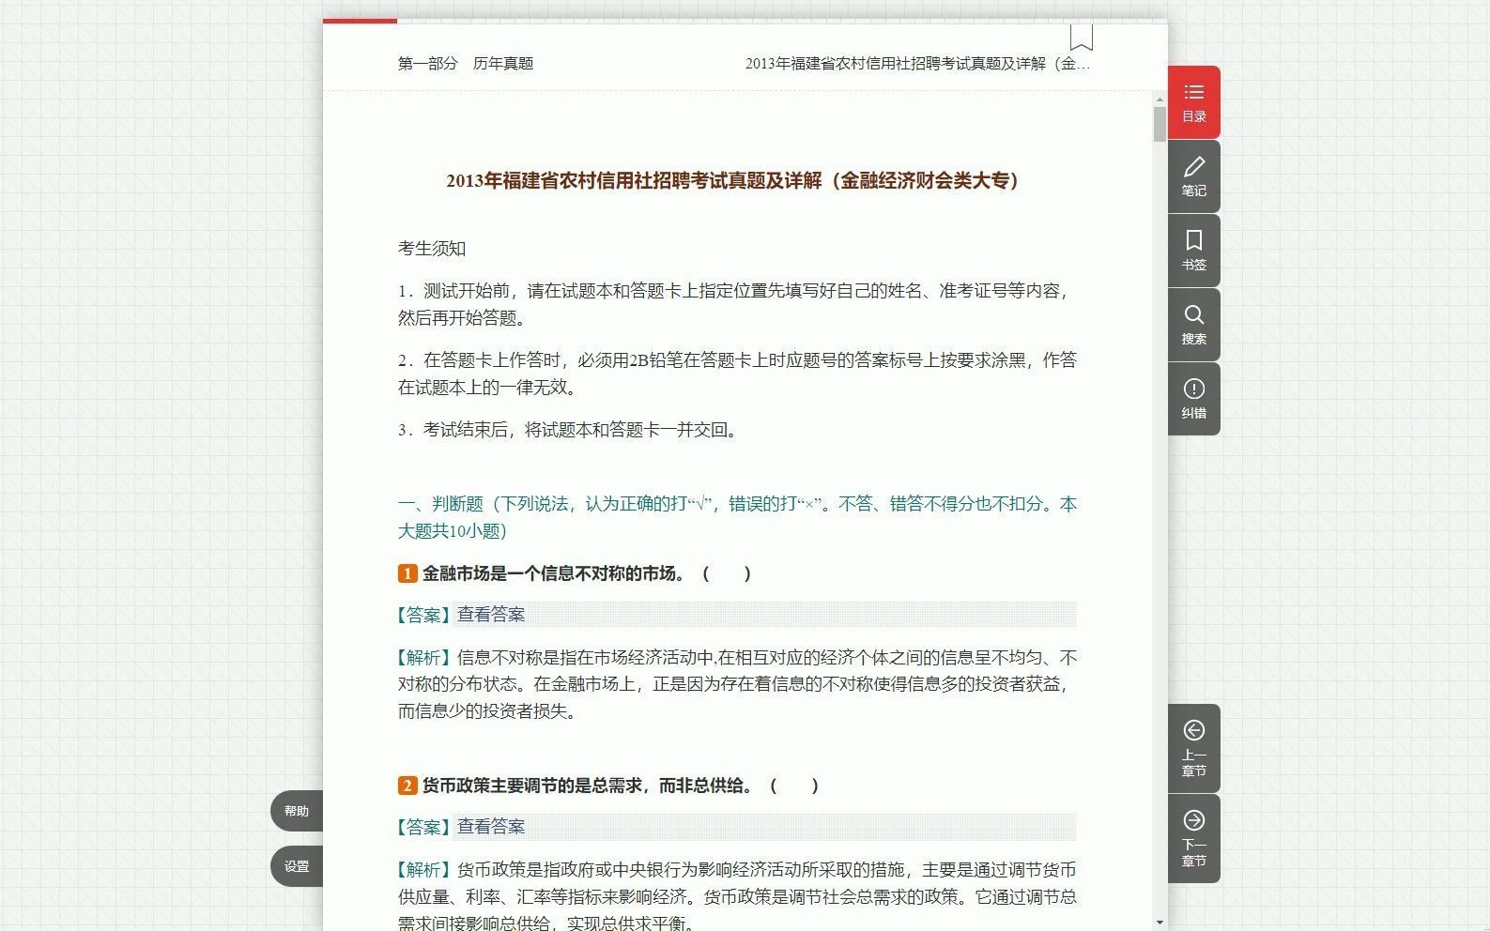
Task: Click the header text 第一部分 历年真题
Action: point(466,63)
